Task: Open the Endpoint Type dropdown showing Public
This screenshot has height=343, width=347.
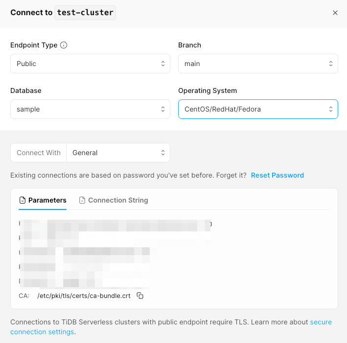Action: (90, 64)
